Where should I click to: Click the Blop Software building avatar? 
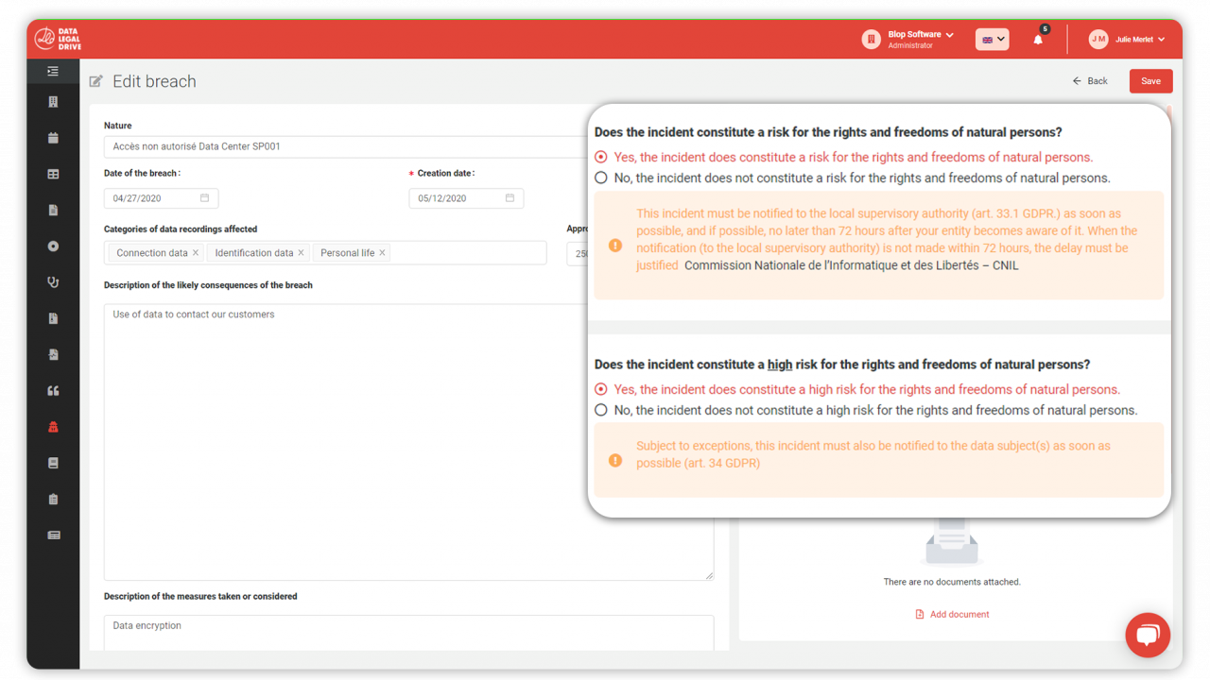871,39
